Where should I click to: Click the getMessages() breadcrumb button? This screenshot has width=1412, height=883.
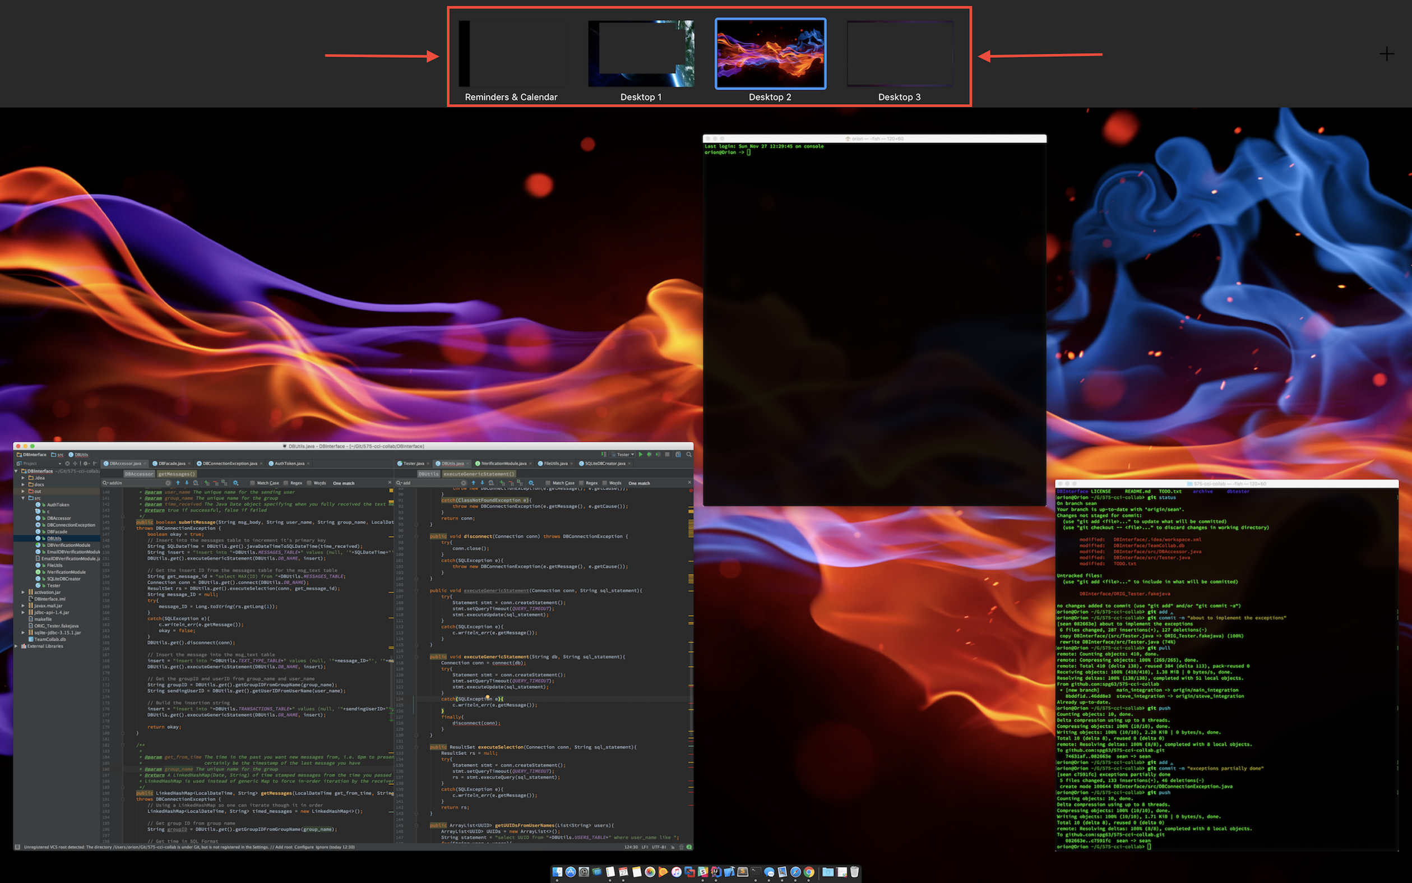(x=177, y=474)
